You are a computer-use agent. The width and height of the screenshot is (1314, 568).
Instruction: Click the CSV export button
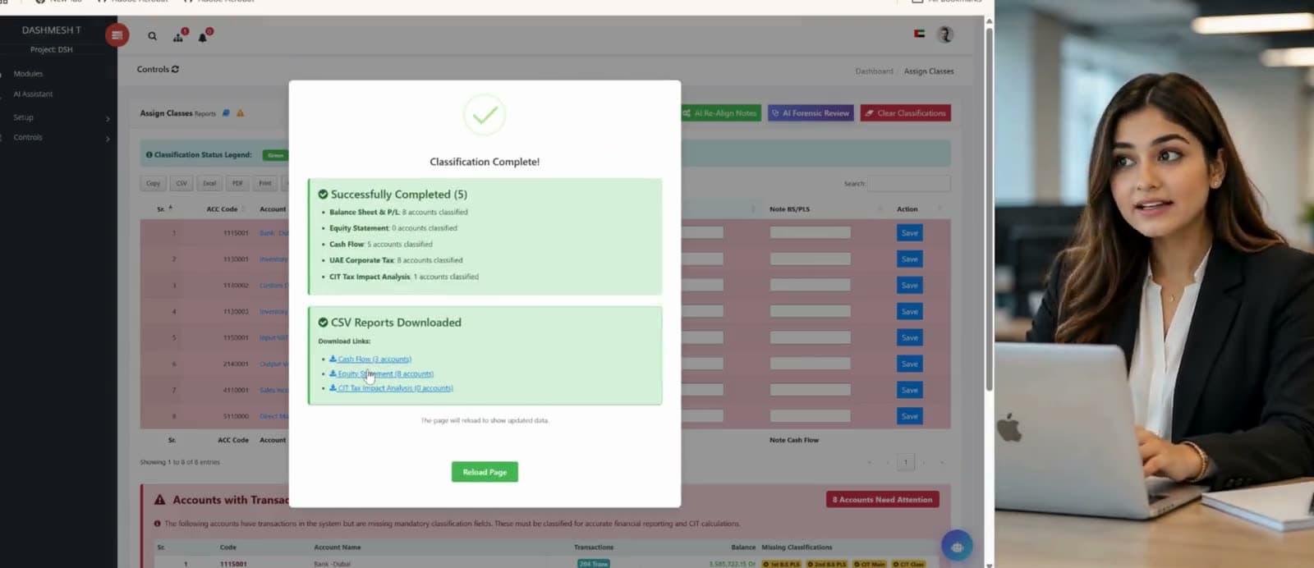pyautogui.click(x=181, y=183)
